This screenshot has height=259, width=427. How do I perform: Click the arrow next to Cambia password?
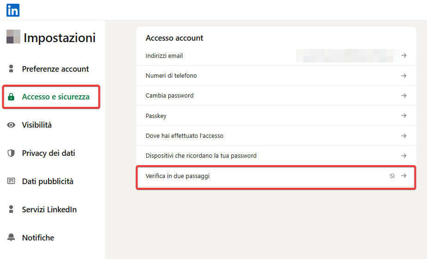point(404,96)
